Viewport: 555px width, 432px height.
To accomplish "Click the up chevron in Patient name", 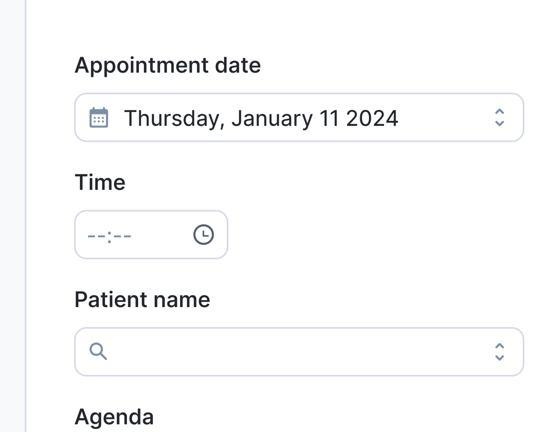I will [500, 346].
